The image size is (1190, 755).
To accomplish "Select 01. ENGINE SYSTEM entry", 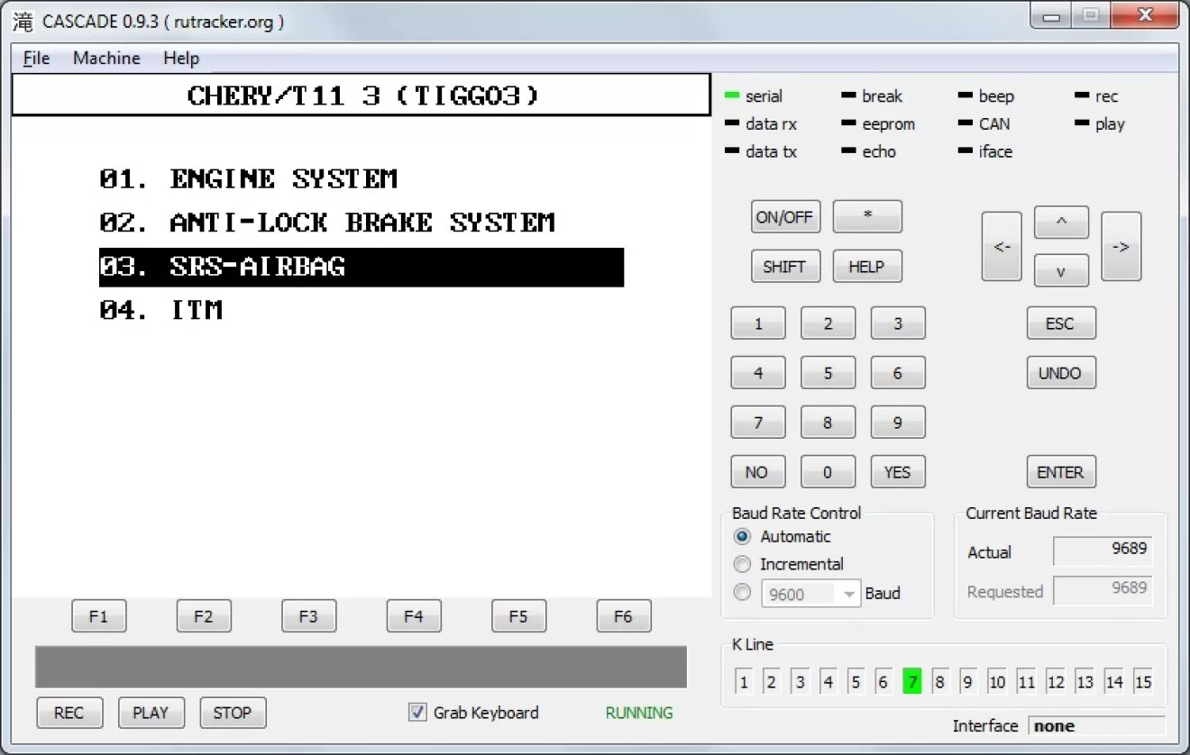I will point(248,179).
